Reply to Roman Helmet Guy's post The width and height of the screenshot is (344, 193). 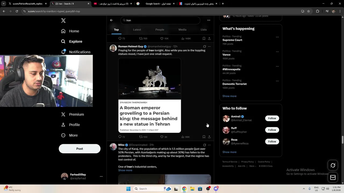[122, 137]
